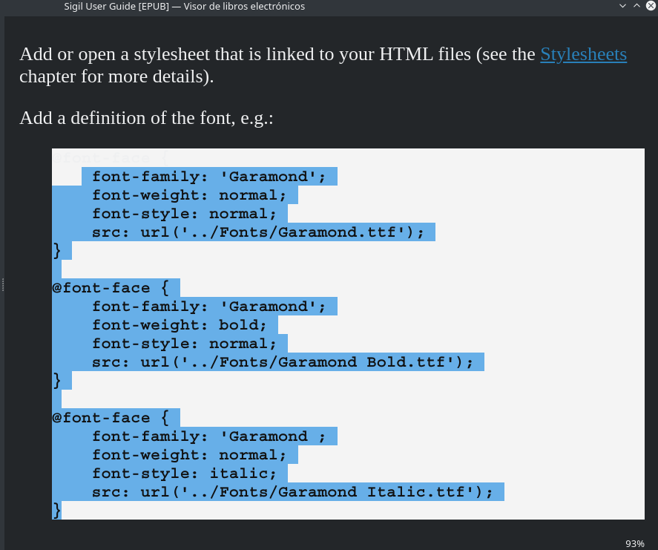Click the Garamond Bold.ttf src line
The image size is (658, 550).
[282, 362]
